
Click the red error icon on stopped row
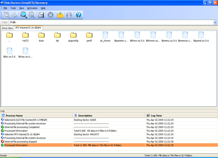[2, 142]
